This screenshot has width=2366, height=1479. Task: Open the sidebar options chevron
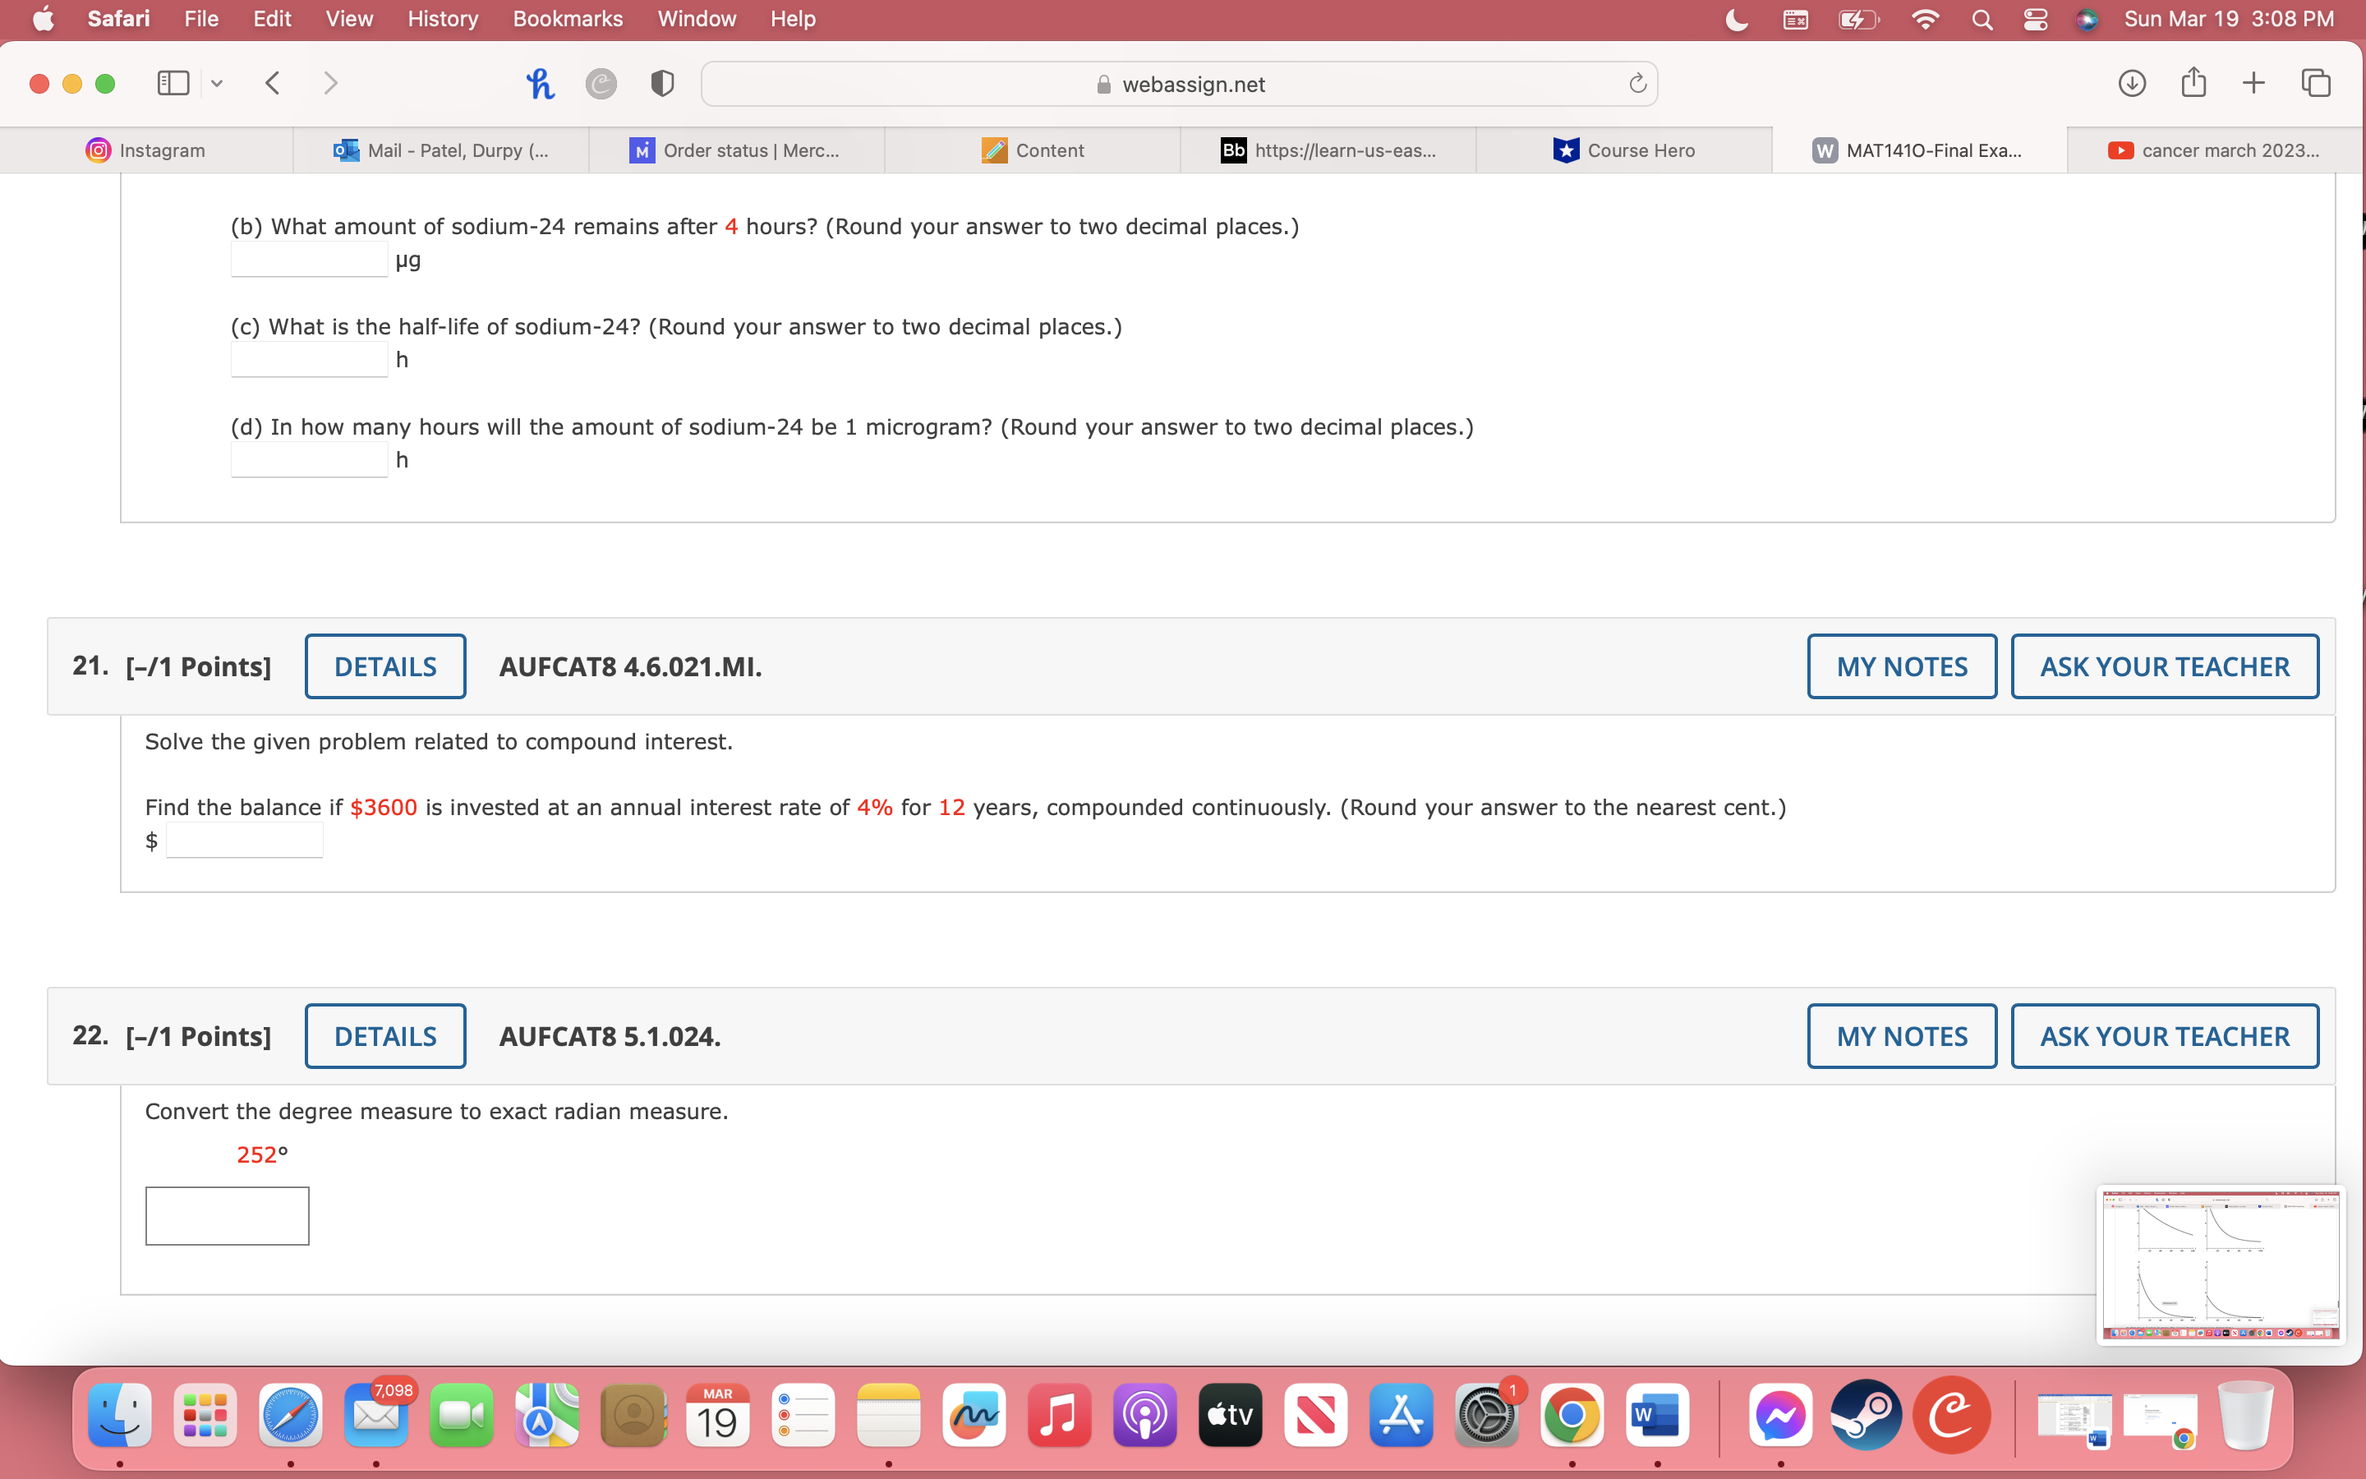point(216,83)
